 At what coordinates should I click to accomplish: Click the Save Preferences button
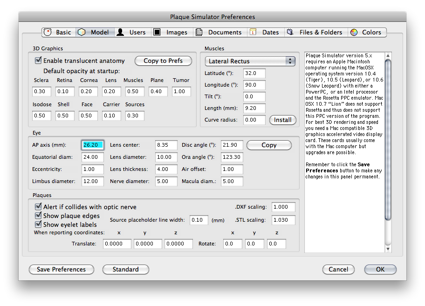coord(62,269)
